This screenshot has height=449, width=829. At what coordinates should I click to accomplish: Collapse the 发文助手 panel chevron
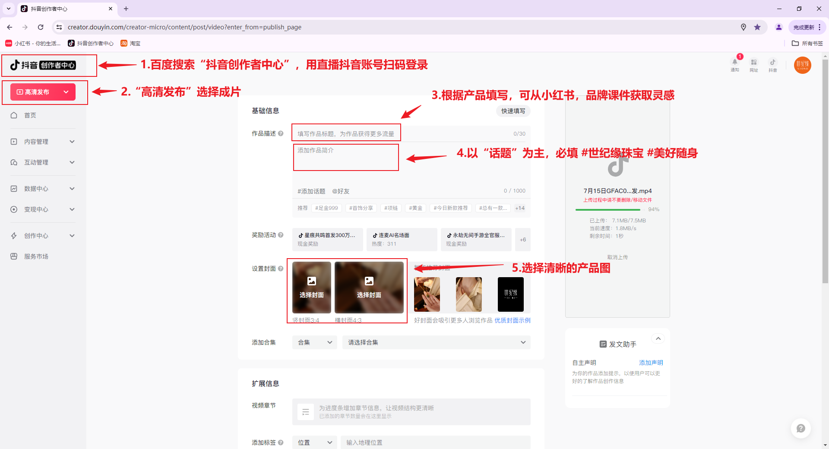point(658,339)
